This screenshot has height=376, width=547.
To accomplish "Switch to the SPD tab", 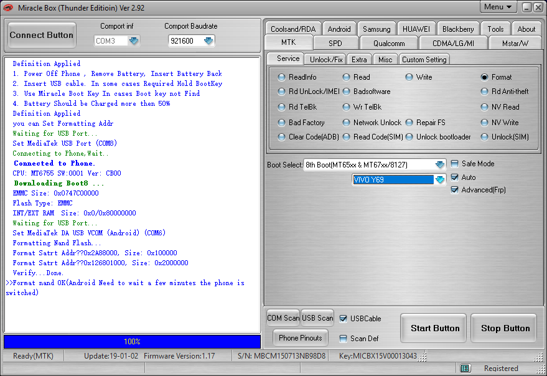I will tap(335, 44).
